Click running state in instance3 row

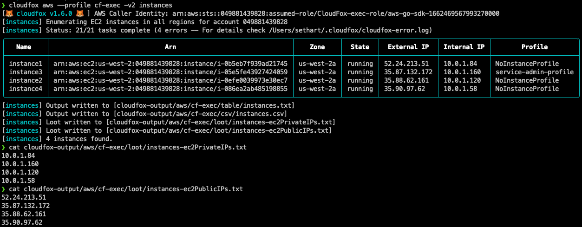[360, 72]
